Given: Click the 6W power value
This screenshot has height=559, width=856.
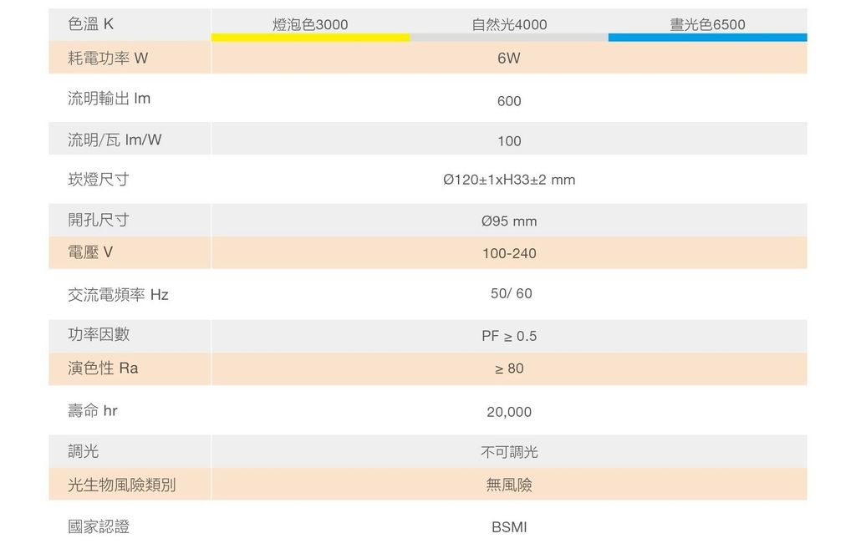Looking at the screenshot, I should 509,58.
